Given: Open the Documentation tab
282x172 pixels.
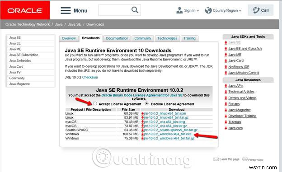Looking at the screenshot, I should click(x=117, y=38).
